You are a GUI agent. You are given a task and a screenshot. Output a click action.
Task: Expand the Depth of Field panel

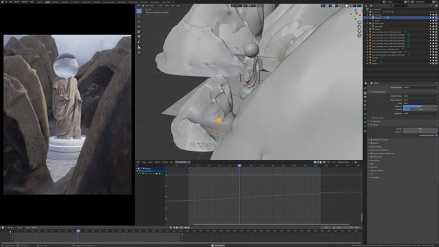(x=375, y=147)
